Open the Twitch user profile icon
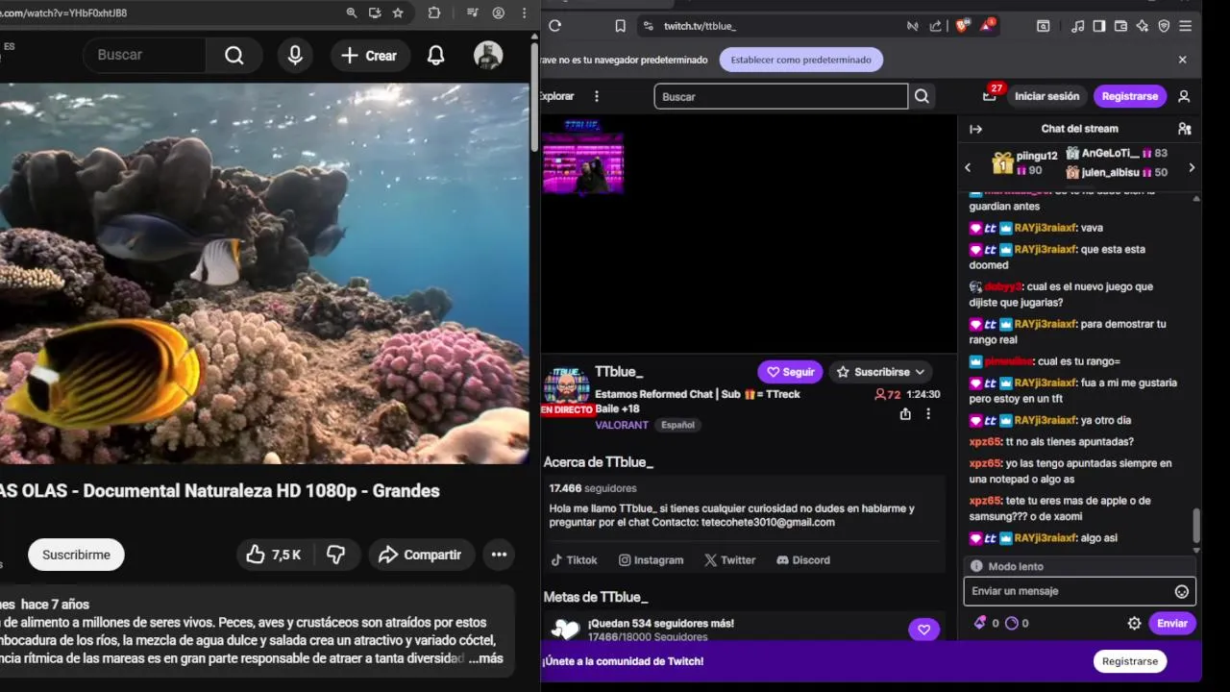This screenshot has width=1230, height=692. click(1184, 96)
